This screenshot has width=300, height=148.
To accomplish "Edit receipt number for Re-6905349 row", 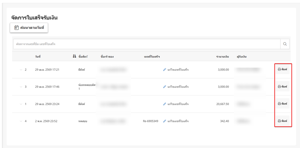I will (176, 121).
